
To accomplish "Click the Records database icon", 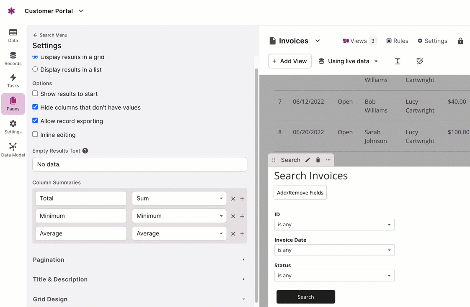I will click(13, 59).
